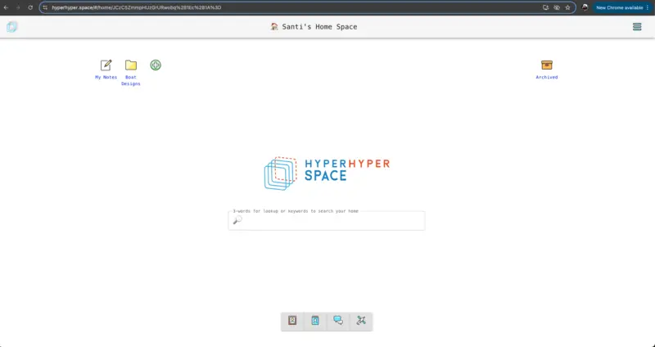Click the crossed-eye tracking icon in address bar
This screenshot has width=655, height=347.
(557, 7)
